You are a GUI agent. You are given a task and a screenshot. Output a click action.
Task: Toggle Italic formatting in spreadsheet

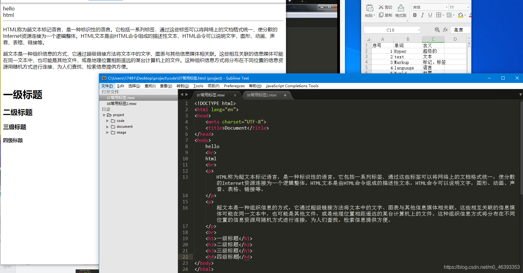point(423,15)
